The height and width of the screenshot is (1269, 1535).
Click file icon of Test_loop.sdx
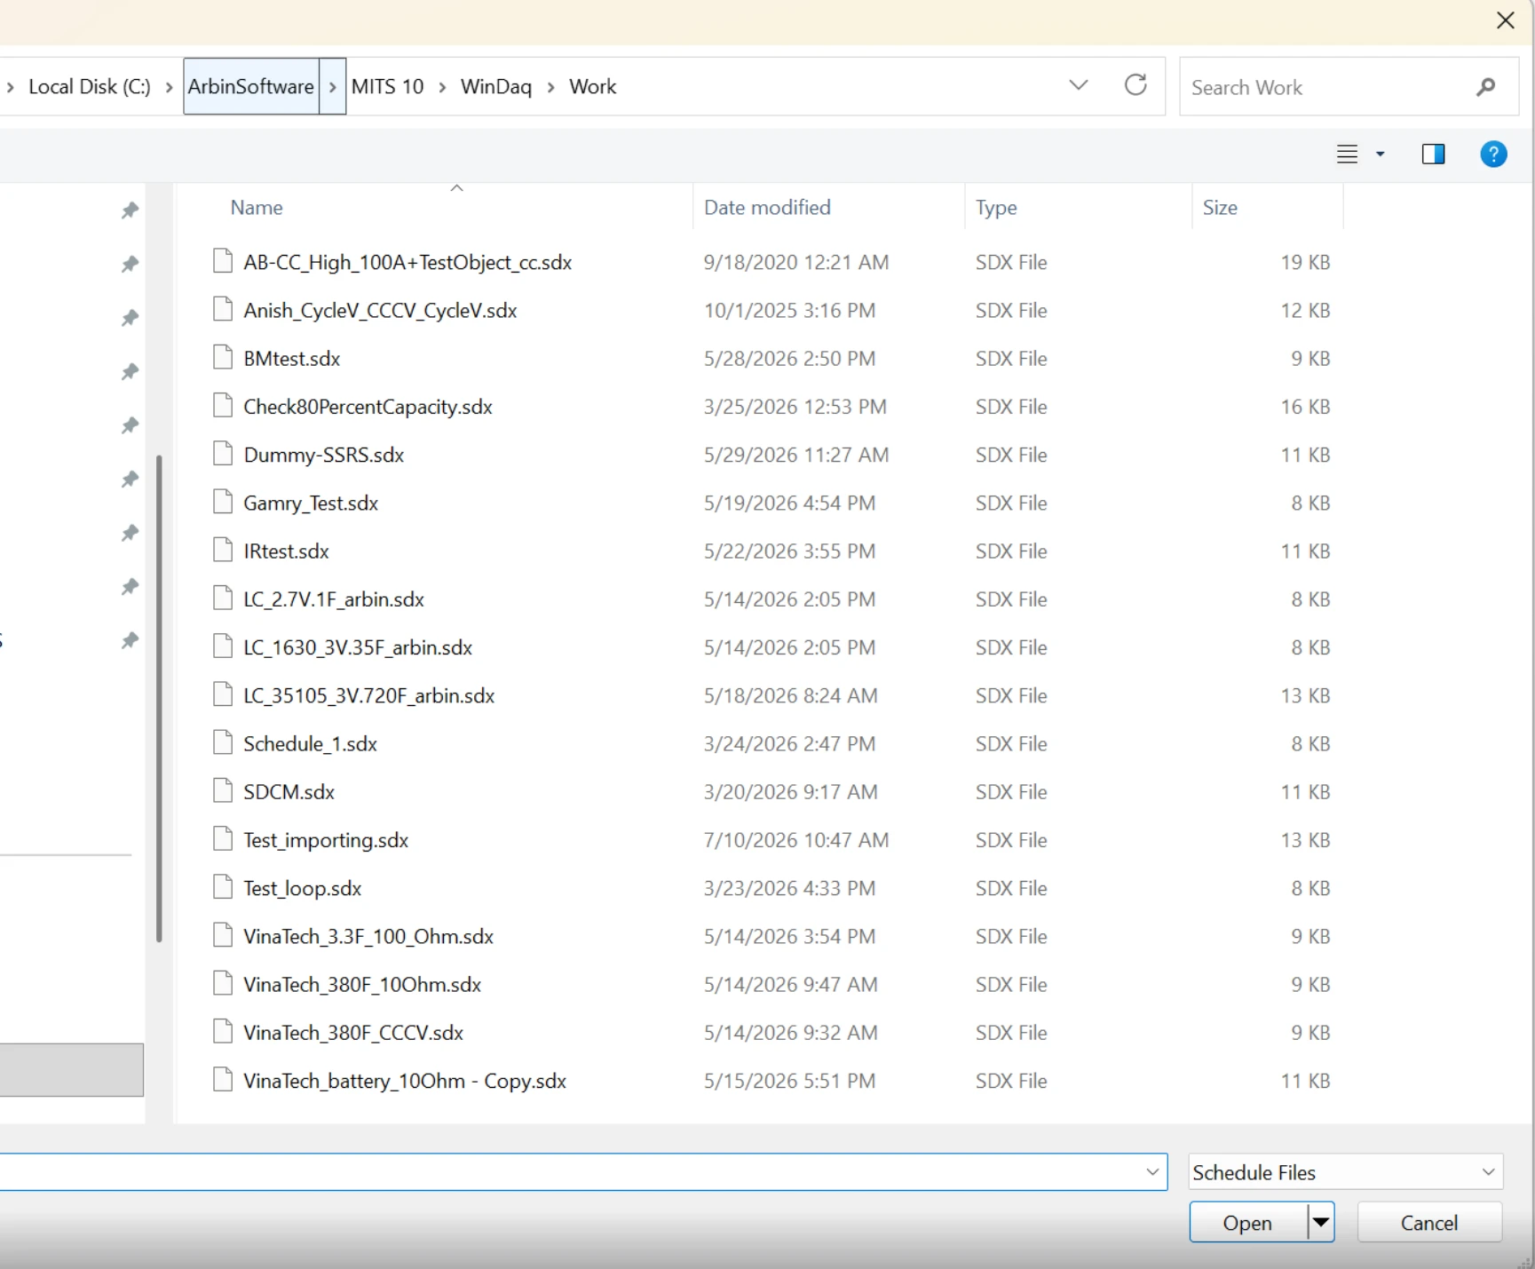223,888
